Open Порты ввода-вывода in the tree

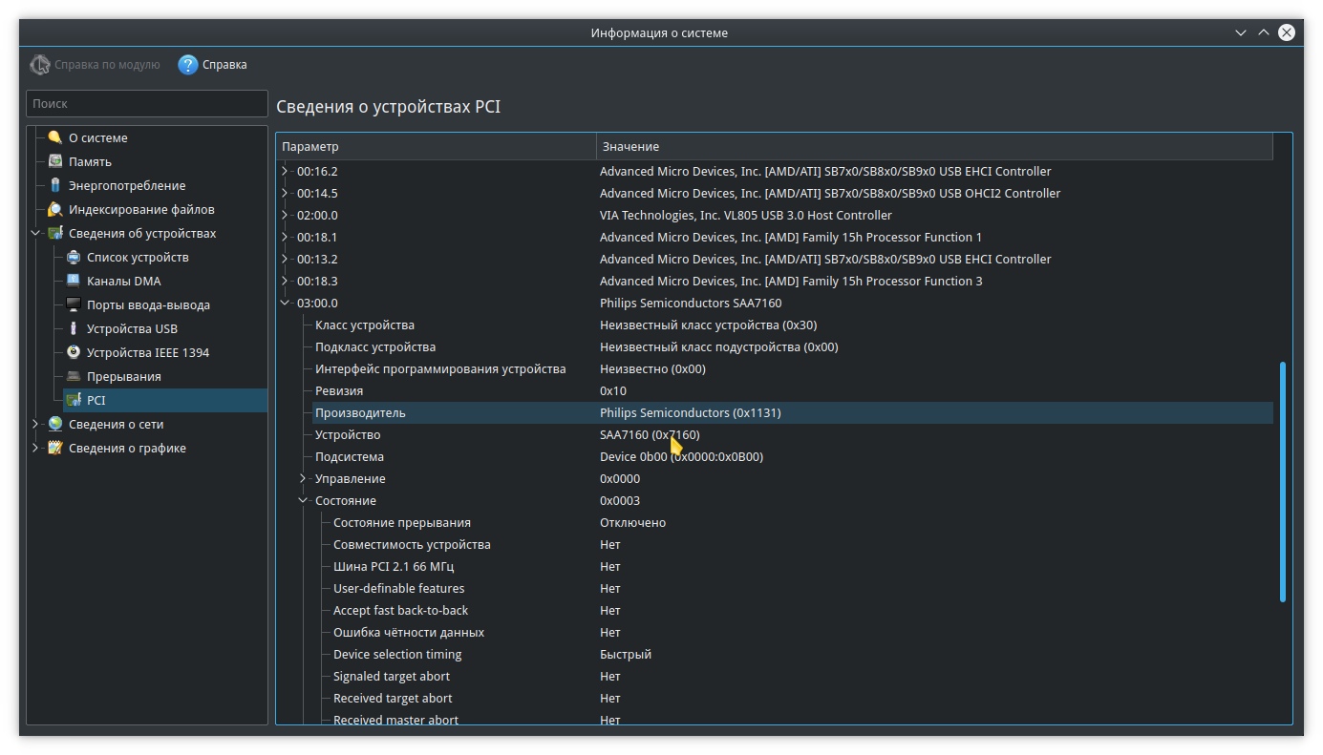pyautogui.click(x=147, y=304)
